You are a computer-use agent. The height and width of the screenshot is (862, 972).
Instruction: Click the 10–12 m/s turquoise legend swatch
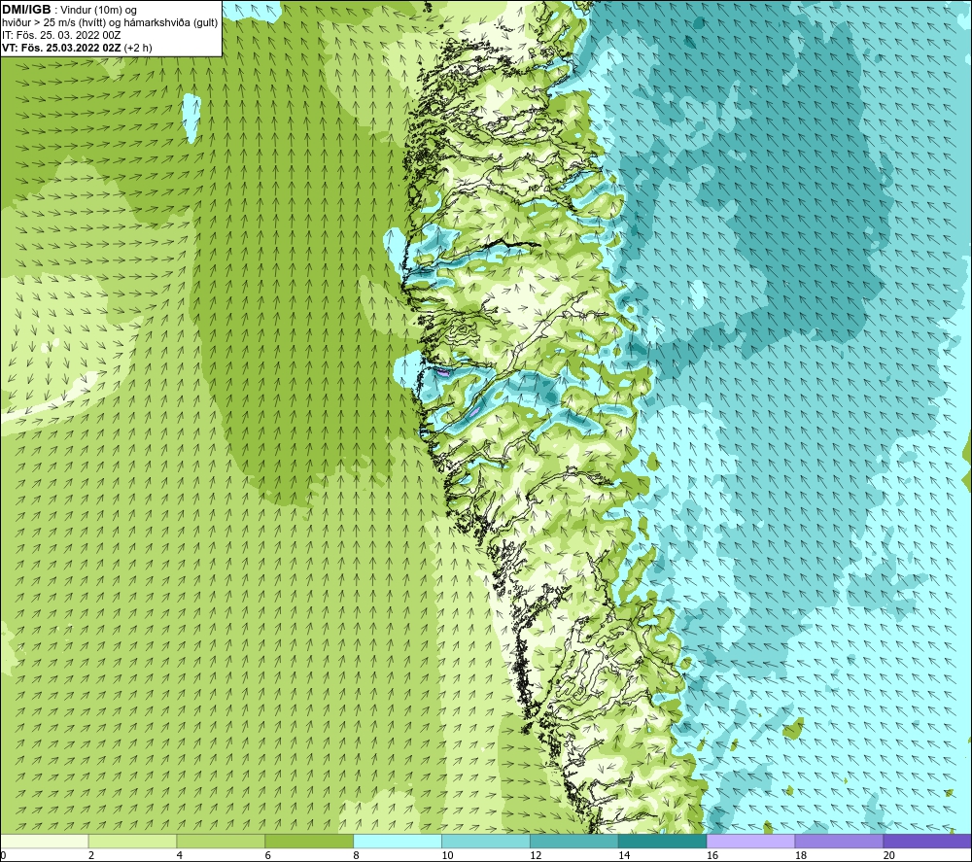click(x=486, y=841)
